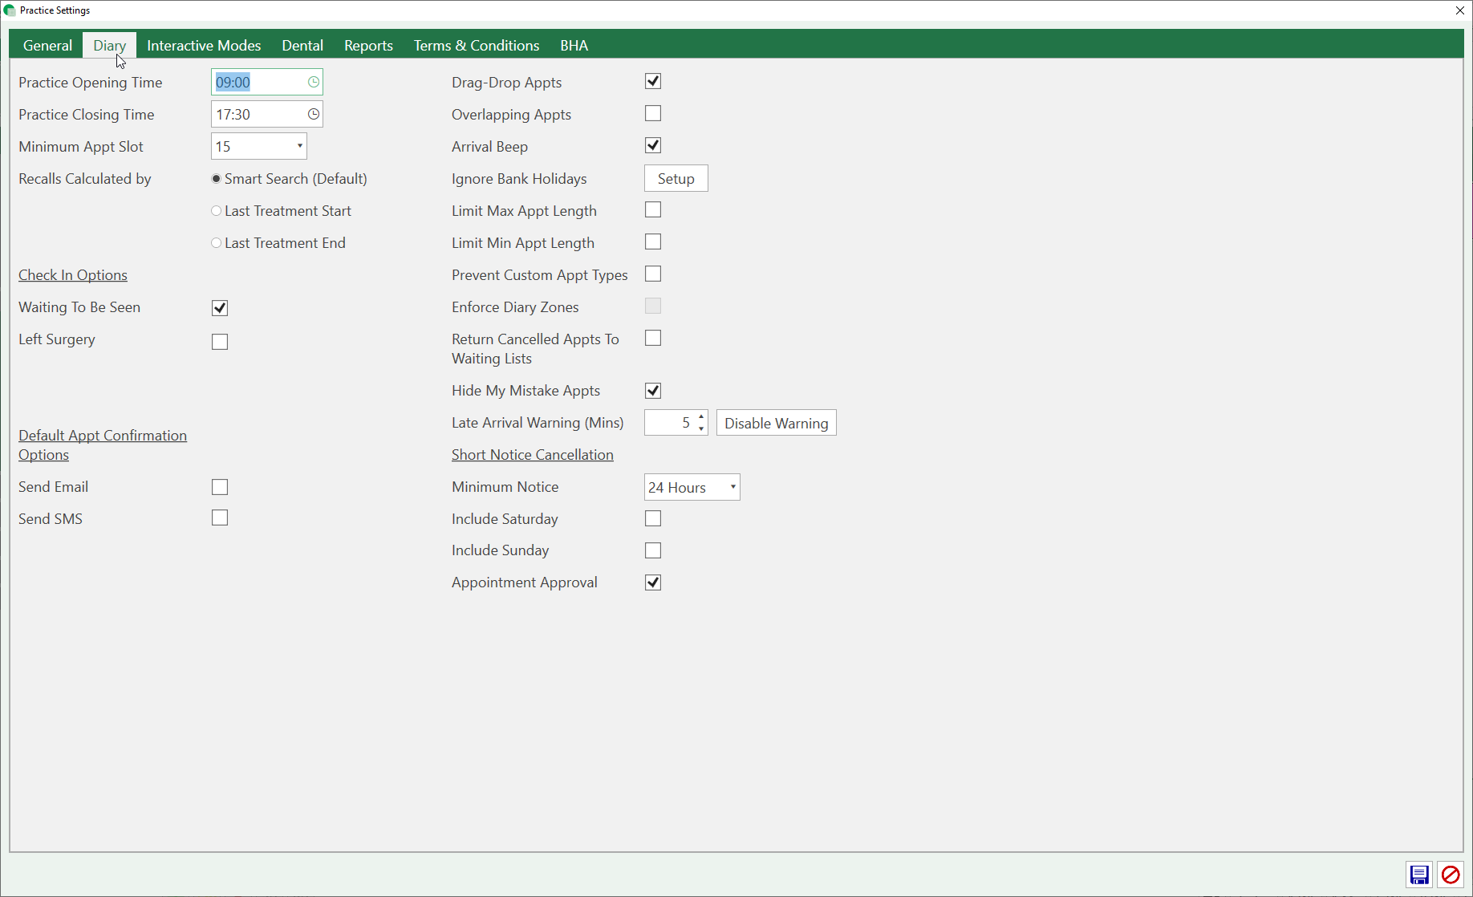
Task: Open the BHA tab
Action: click(x=574, y=46)
